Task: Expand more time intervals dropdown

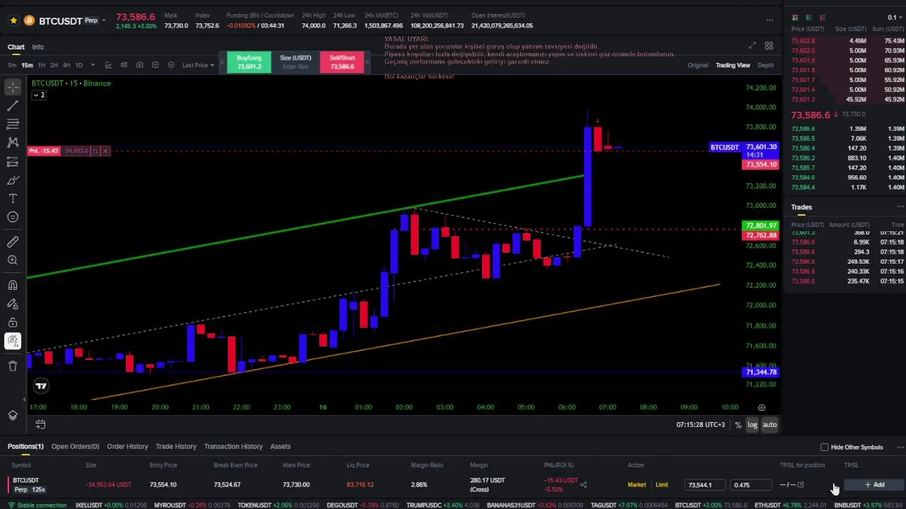Action: (x=93, y=65)
